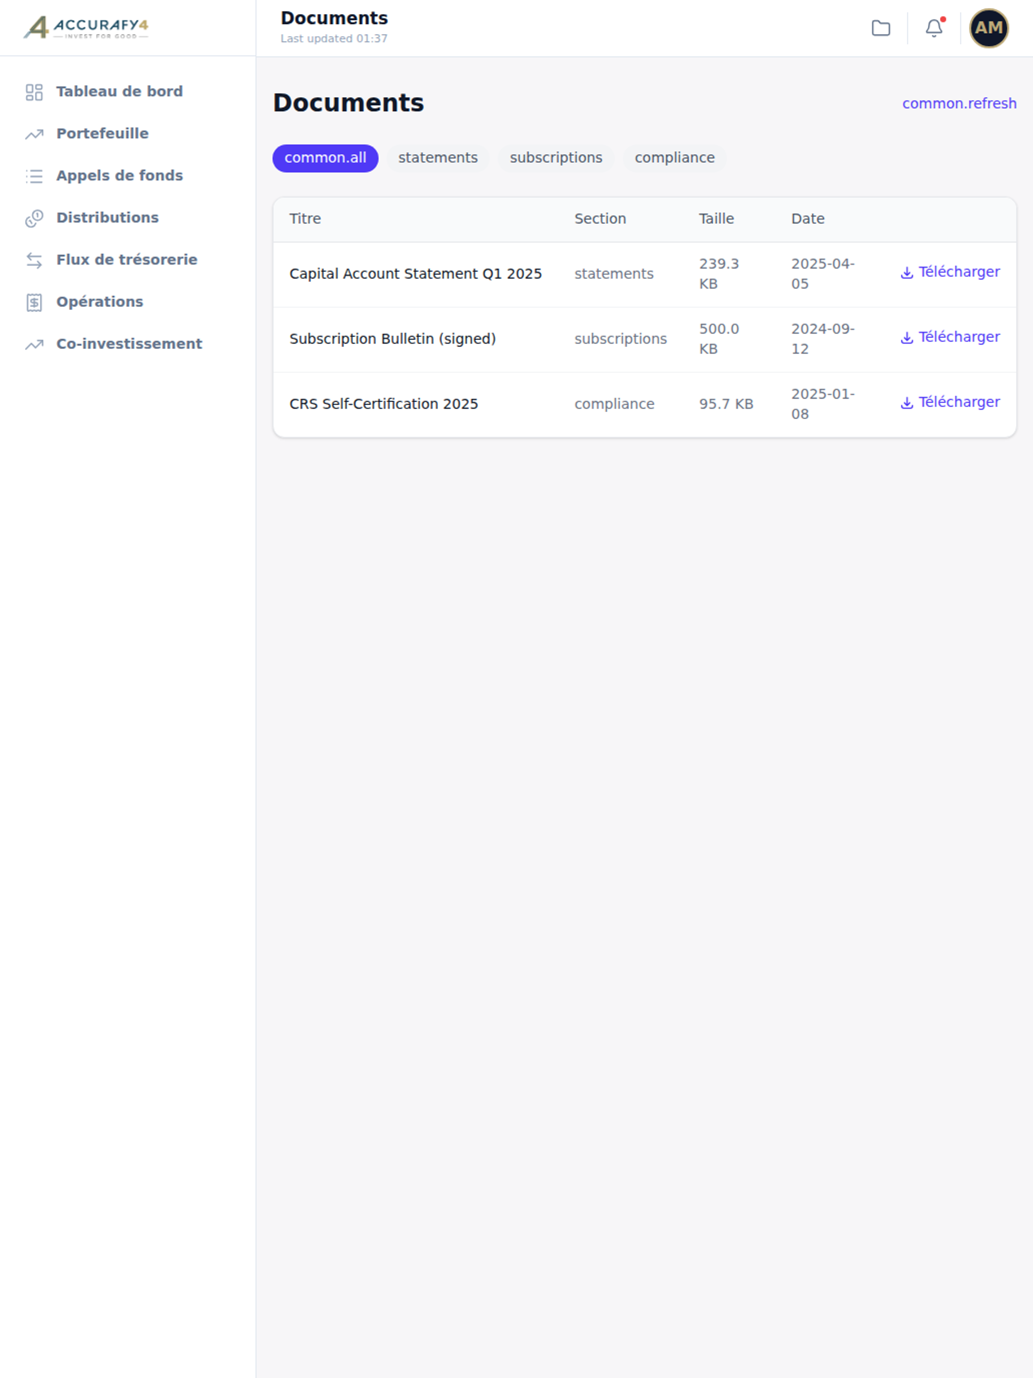Filter documents by statements
Screen dimensions: 1033x1378
[438, 158]
